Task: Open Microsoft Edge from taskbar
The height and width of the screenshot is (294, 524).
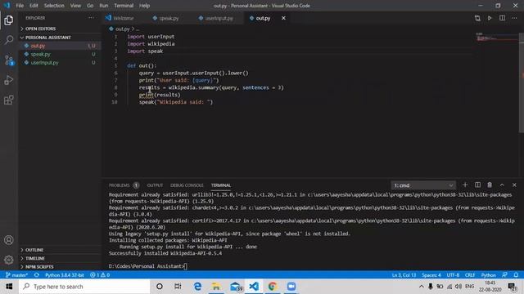Action: click(197, 287)
